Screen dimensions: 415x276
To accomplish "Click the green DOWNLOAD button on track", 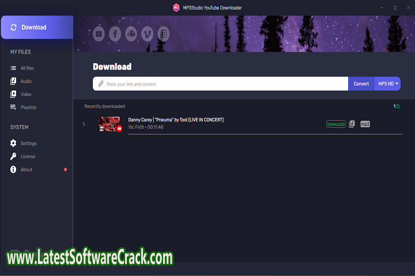I will (335, 124).
